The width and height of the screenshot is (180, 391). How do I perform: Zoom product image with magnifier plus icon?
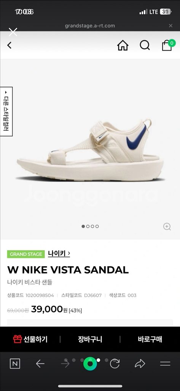[167, 226]
